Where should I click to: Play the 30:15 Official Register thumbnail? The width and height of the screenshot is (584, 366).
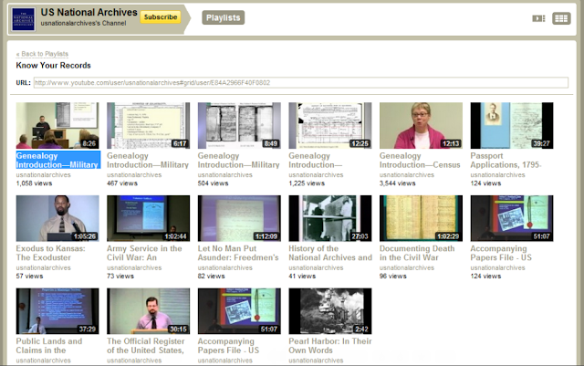point(148,311)
